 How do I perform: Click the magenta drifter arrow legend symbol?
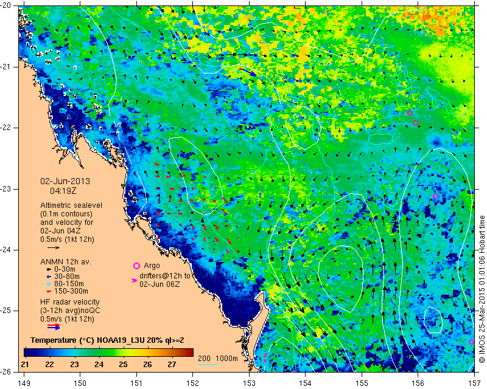point(135,280)
